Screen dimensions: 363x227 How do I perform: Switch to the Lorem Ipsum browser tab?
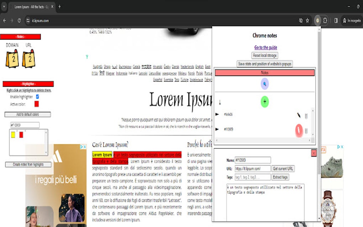coord(30,6)
